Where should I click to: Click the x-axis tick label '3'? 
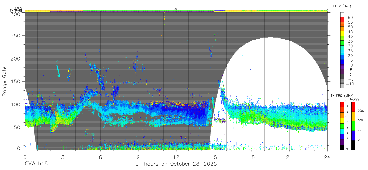pyautogui.click(x=63, y=157)
